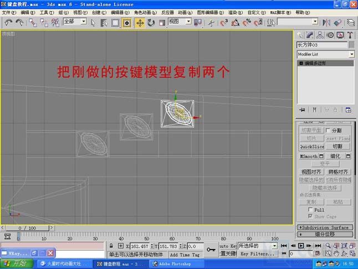Open the 自定义 menu
The width and height of the screenshot is (358, 269).
[257, 13]
